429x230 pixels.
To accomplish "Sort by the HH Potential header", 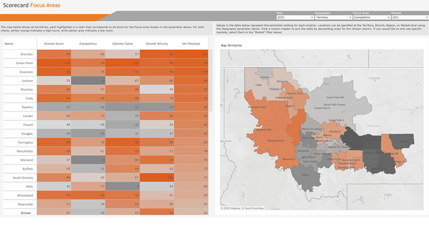I will [191, 43].
